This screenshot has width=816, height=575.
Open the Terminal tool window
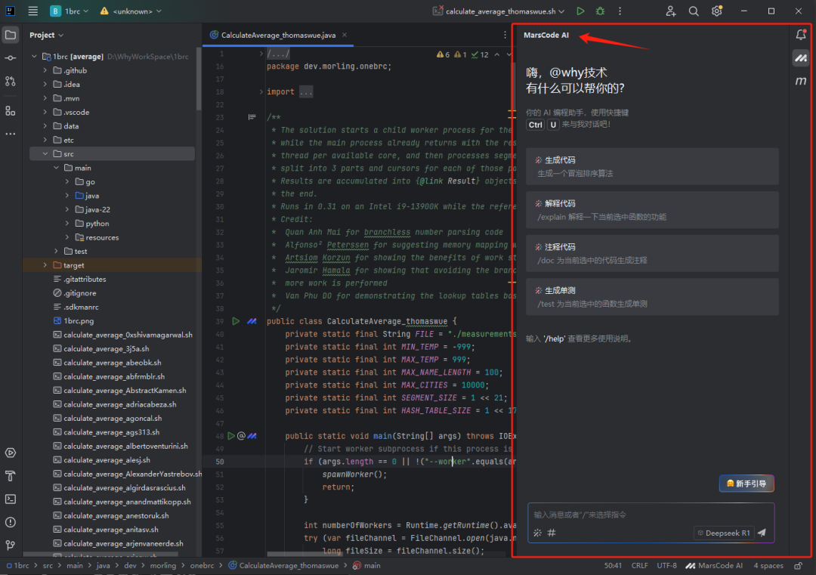11,499
